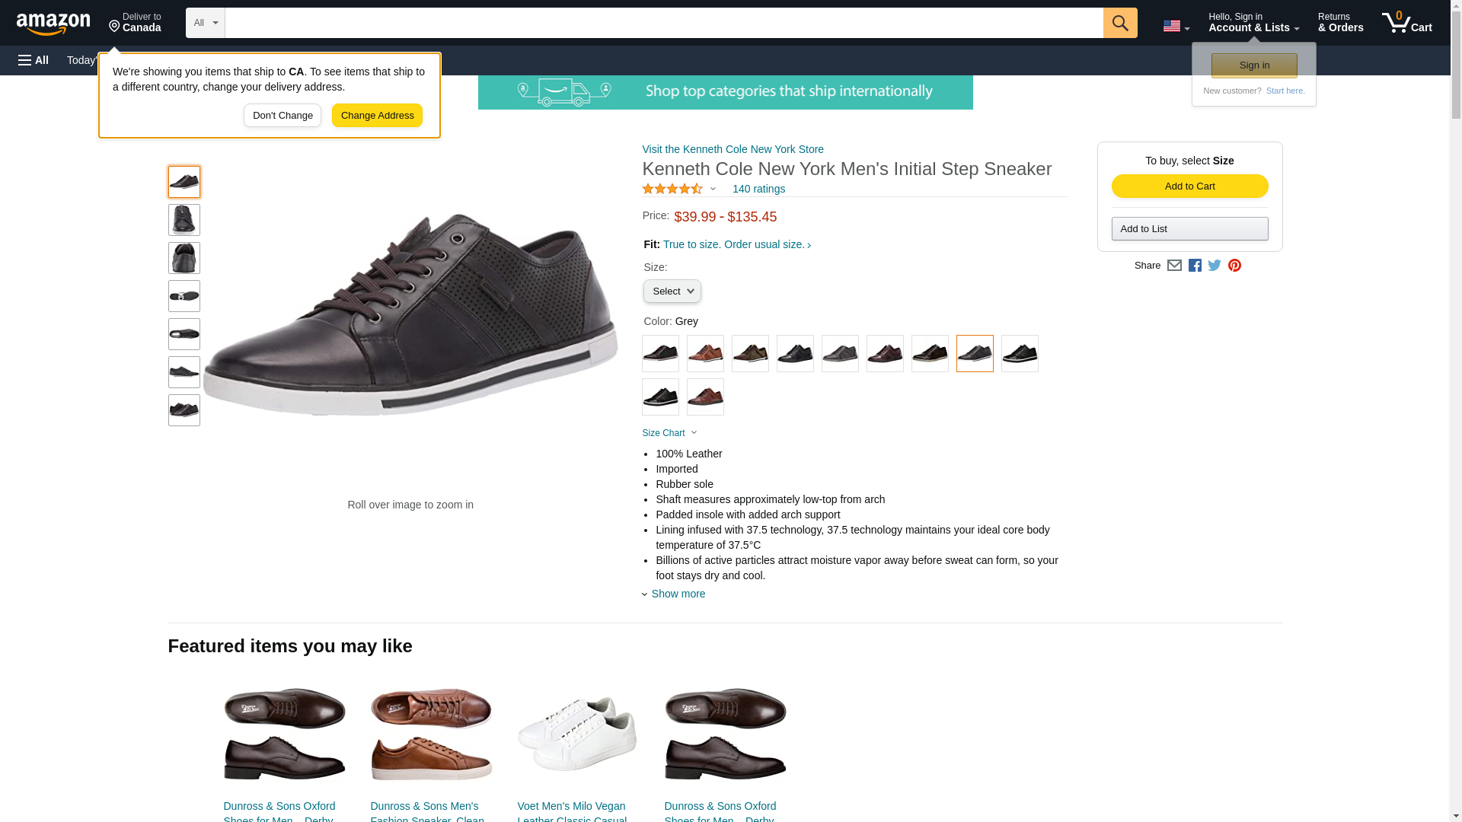Click the Change Address button
This screenshot has width=1462, height=822.
(377, 116)
